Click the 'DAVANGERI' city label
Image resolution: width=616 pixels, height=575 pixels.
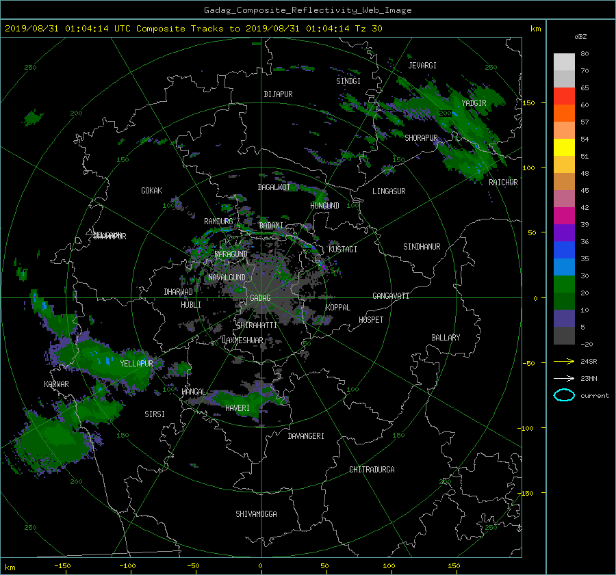(x=306, y=436)
